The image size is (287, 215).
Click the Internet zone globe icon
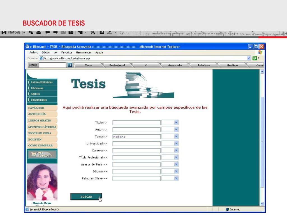coord(227,209)
